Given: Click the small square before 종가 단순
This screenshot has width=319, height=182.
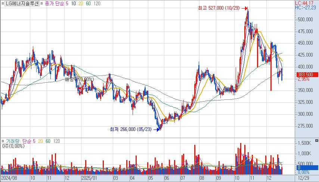Looking at the screenshot, I should coord(42,3).
